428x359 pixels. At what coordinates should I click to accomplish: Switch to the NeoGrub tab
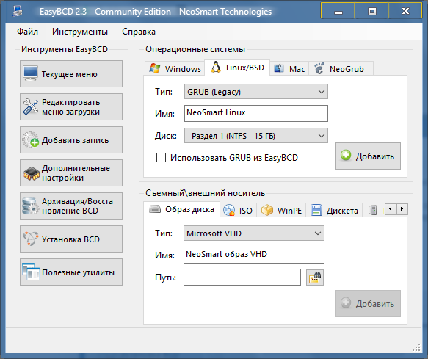pyautogui.click(x=341, y=68)
